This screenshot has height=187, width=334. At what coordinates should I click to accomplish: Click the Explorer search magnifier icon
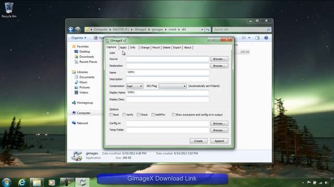(269, 30)
